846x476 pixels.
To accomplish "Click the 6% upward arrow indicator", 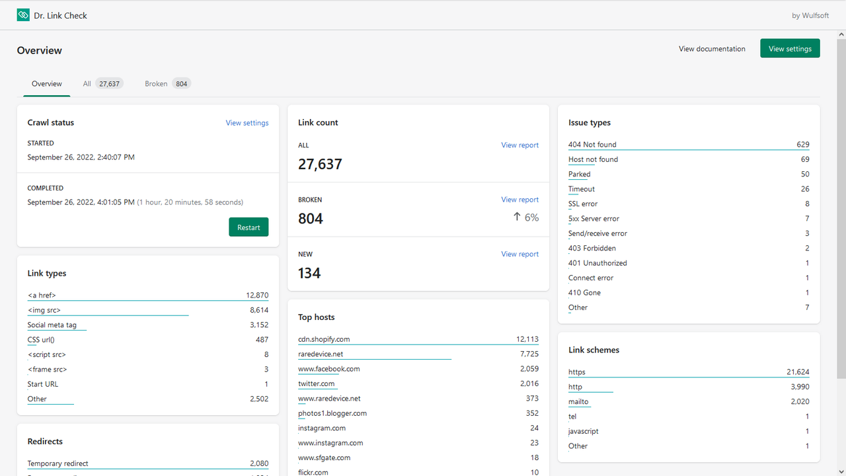I will [525, 217].
